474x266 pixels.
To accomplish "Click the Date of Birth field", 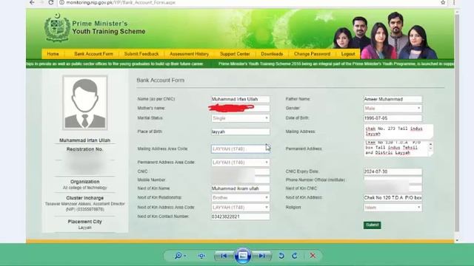I will (393, 118).
